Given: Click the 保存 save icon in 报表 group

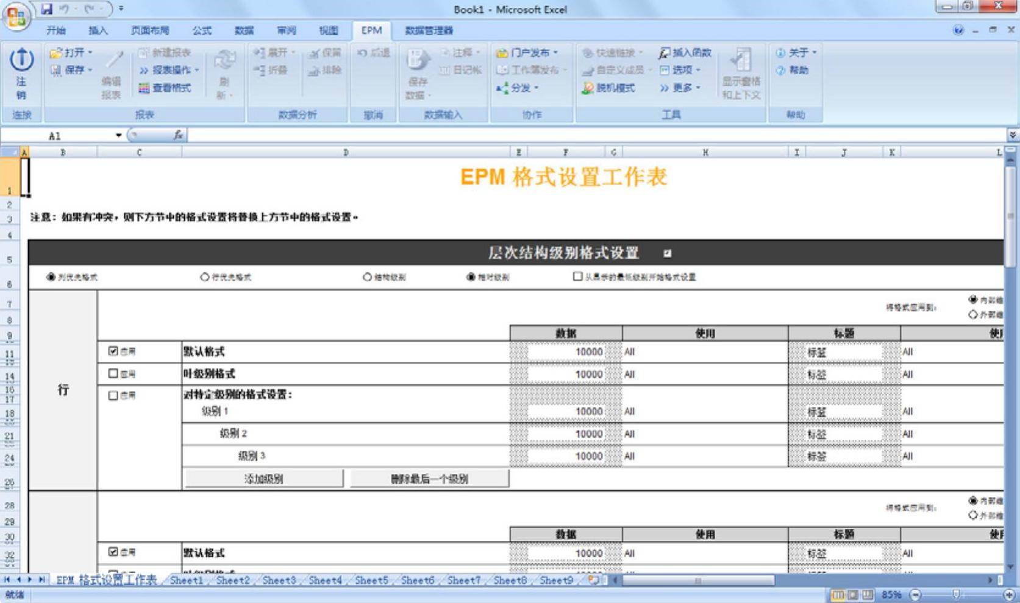Looking at the screenshot, I should pyautogui.click(x=55, y=70).
